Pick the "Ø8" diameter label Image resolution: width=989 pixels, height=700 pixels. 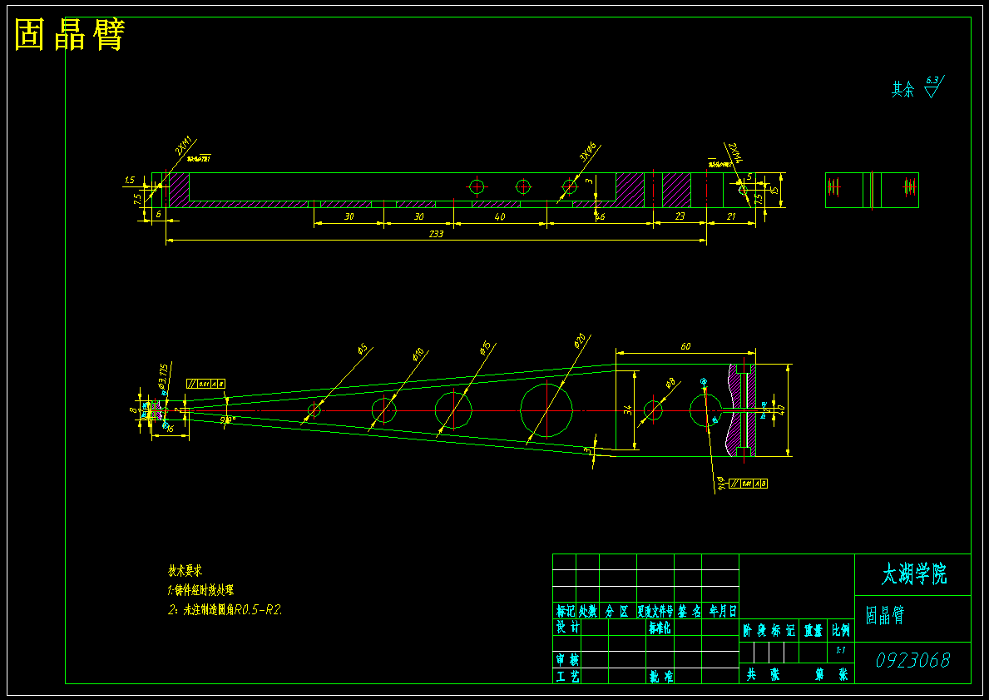click(x=670, y=382)
